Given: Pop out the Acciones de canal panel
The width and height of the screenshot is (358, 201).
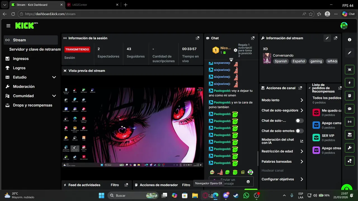Looking at the screenshot, I should click(x=300, y=88).
